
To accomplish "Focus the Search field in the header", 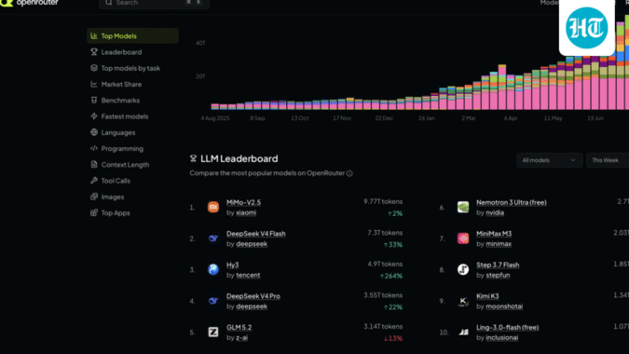I will pyautogui.click(x=154, y=3).
